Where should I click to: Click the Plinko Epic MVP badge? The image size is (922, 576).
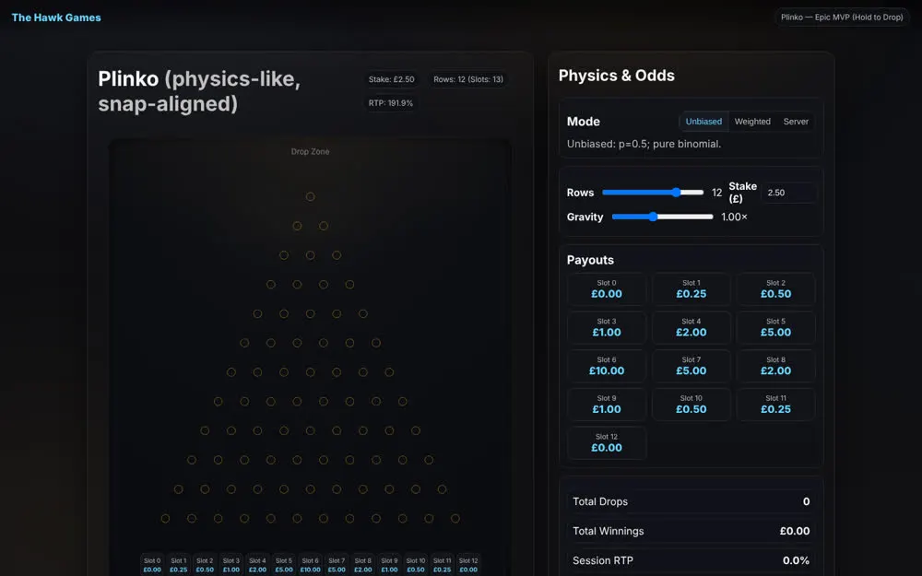(842, 17)
